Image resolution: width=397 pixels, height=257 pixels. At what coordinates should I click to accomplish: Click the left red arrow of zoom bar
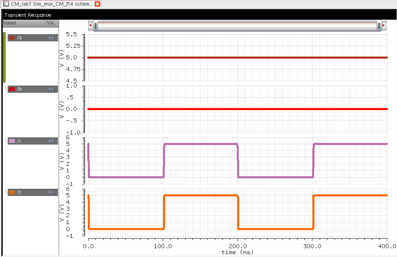point(90,25)
